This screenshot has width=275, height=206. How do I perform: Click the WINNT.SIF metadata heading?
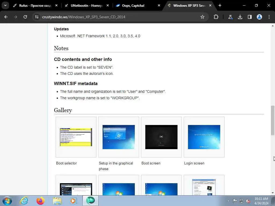(x=76, y=83)
